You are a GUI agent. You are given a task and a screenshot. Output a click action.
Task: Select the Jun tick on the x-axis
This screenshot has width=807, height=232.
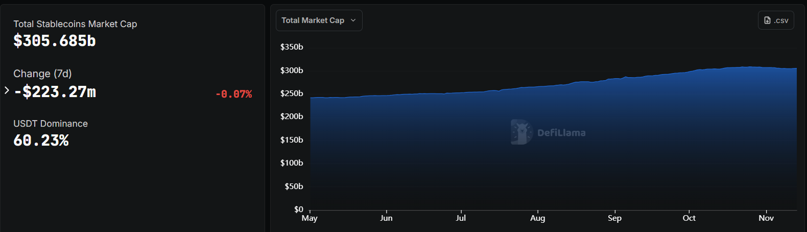point(386,218)
